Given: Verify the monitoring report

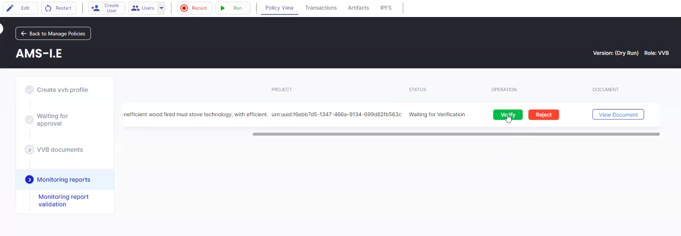Looking at the screenshot, I should point(507,115).
